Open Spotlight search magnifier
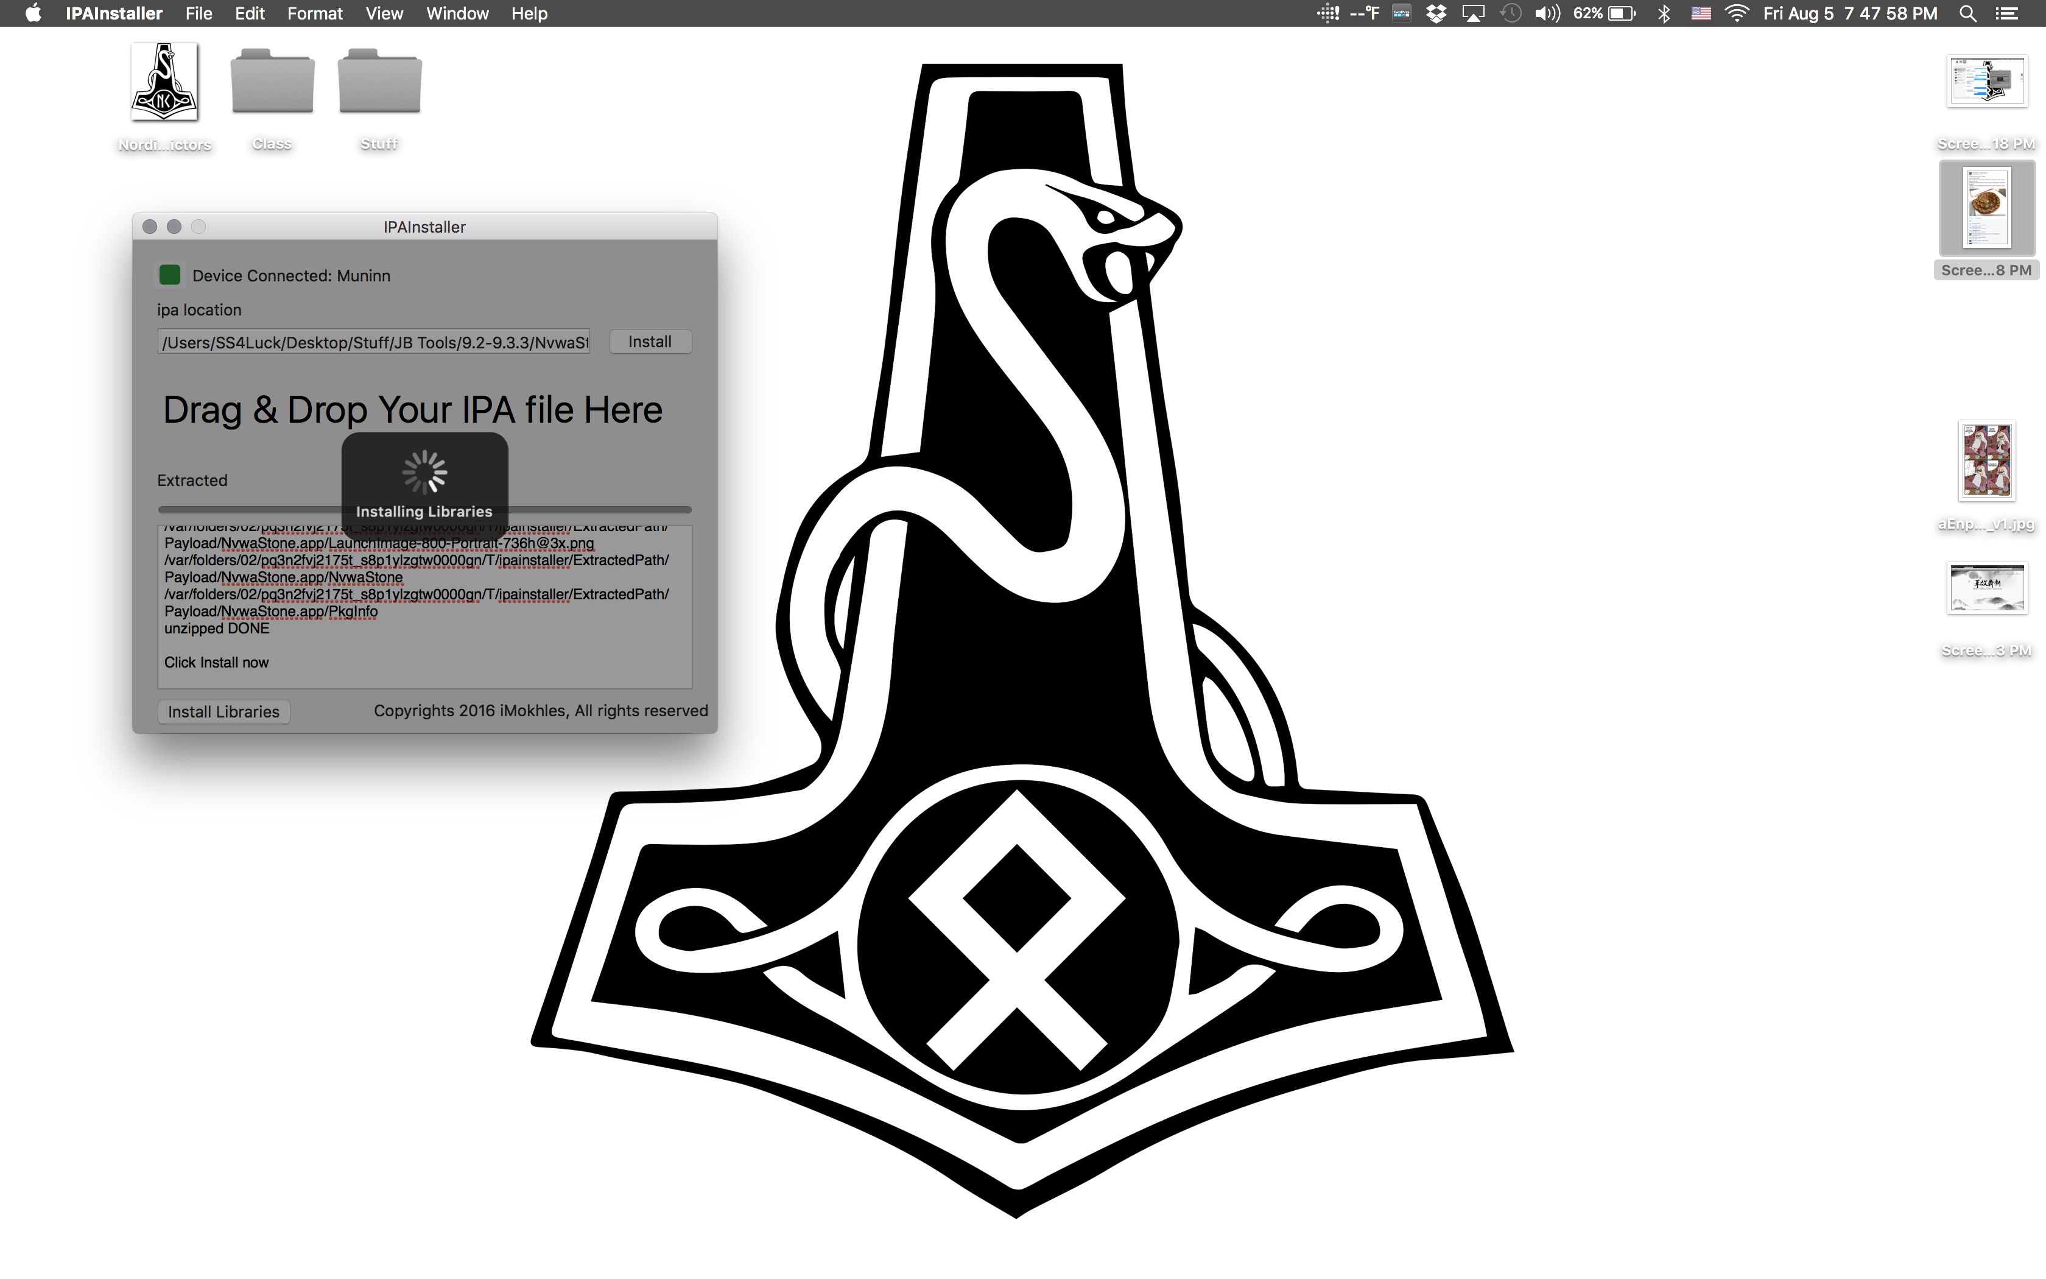This screenshot has width=2046, height=1279. pyautogui.click(x=1968, y=13)
